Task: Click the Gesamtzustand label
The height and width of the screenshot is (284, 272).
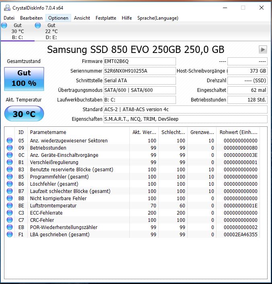Action: 24,61
